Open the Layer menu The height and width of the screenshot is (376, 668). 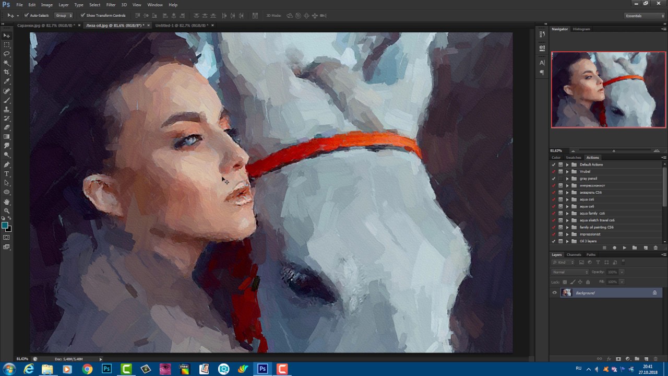pyautogui.click(x=64, y=5)
